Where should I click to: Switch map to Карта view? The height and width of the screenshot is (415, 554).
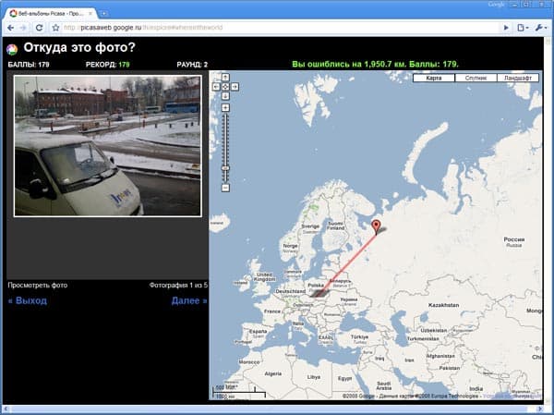(x=434, y=78)
